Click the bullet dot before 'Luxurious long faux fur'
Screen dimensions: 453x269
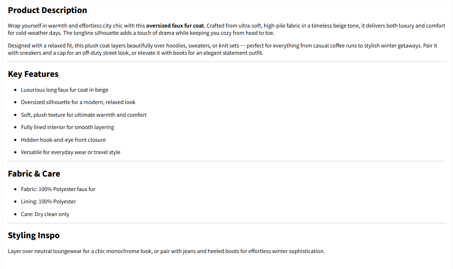[15, 90]
